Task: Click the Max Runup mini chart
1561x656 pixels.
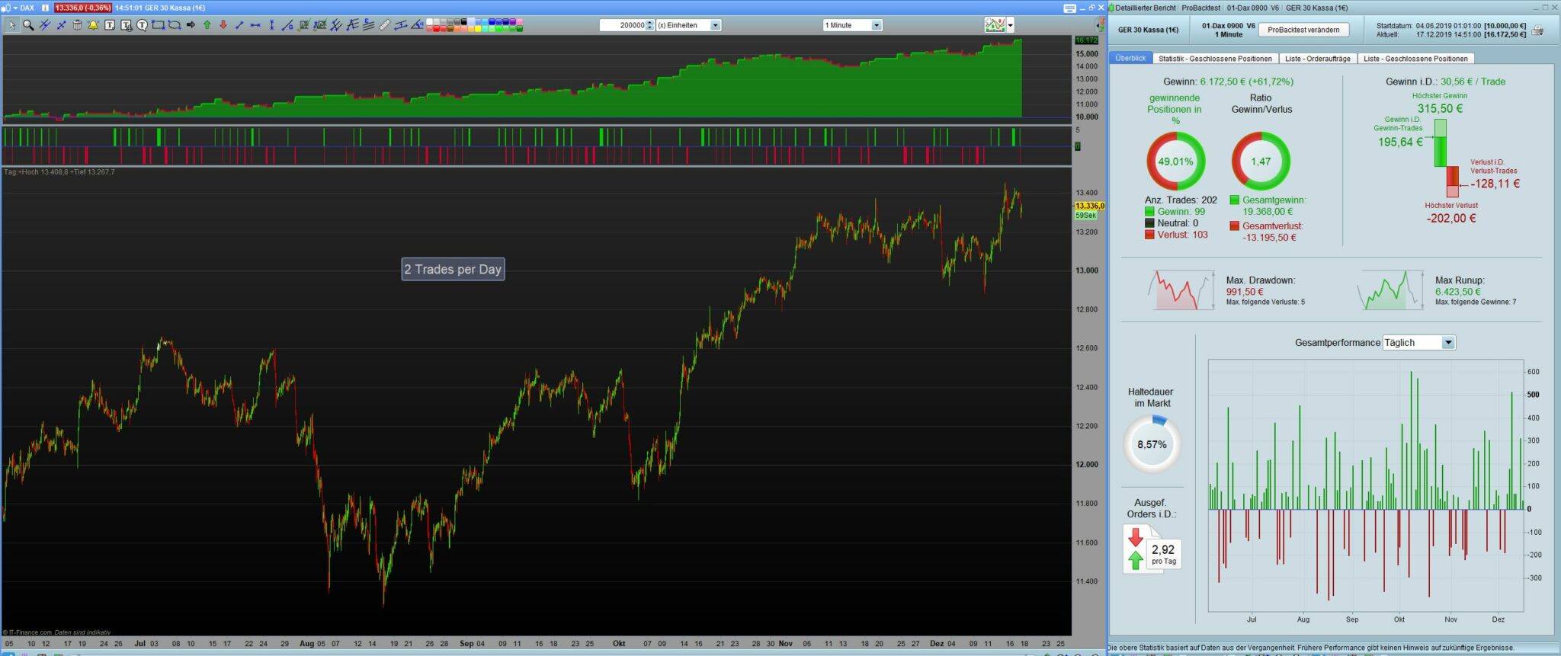Action: point(1391,290)
